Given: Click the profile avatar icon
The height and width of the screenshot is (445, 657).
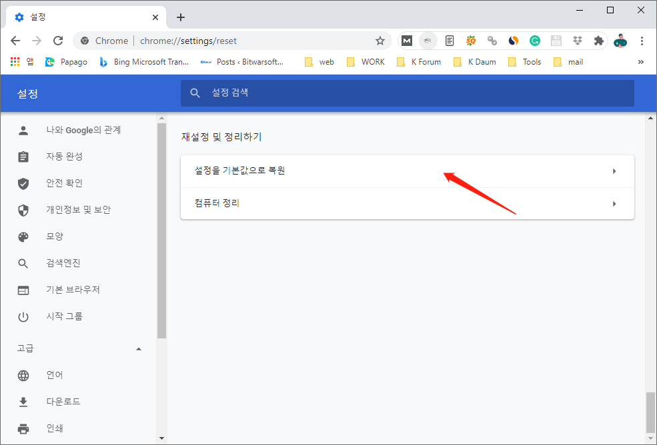Looking at the screenshot, I should [620, 41].
